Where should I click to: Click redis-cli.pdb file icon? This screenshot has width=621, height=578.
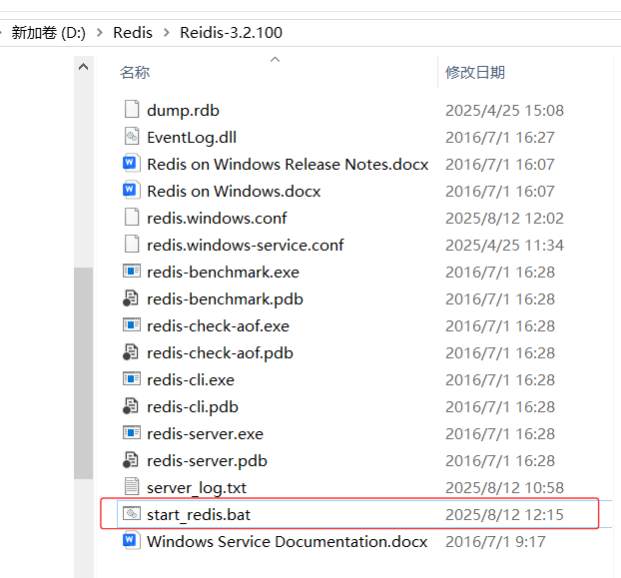pos(131,406)
